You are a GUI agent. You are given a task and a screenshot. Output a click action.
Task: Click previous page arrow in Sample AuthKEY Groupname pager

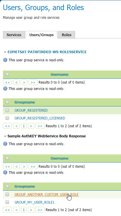(16, 210)
